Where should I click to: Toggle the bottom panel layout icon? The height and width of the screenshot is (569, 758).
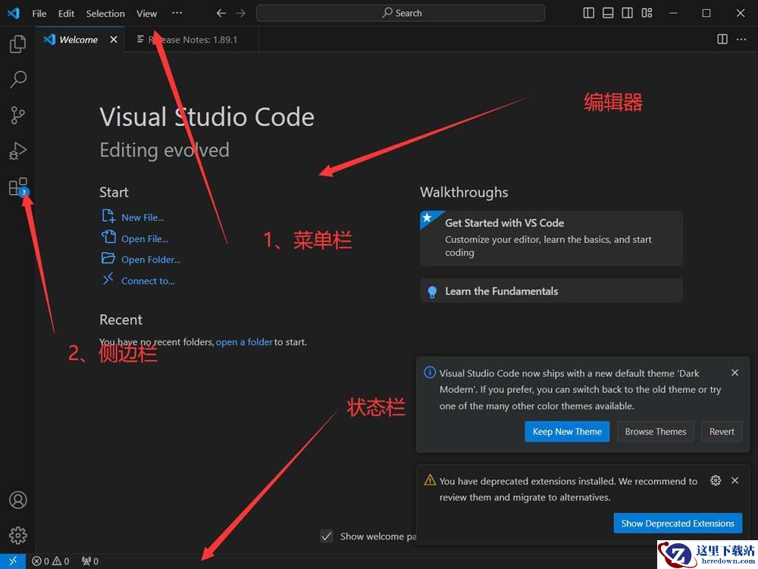pos(608,13)
